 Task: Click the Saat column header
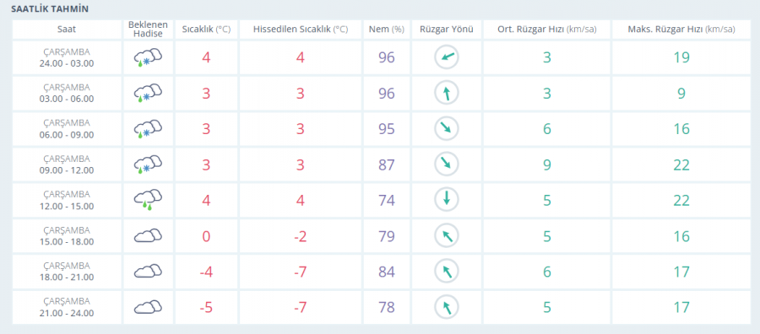click(x=67, y=29)
